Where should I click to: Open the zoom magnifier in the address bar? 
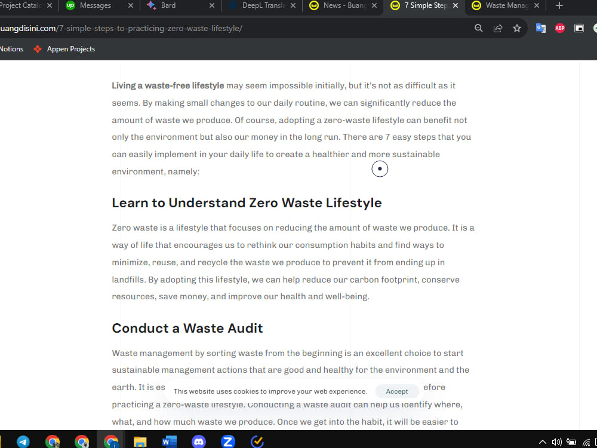pyautogui.click(x=478, y=27)
